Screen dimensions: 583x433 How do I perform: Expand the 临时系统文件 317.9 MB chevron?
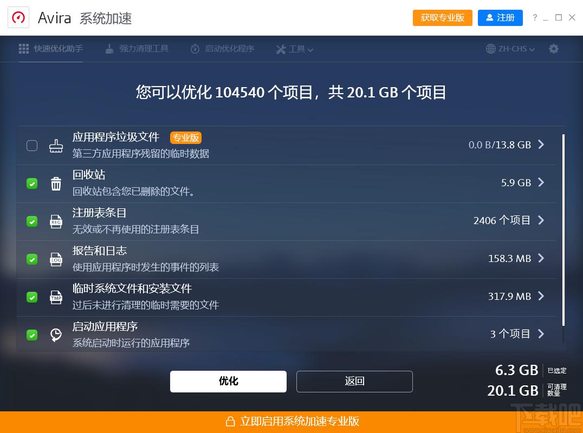click(541, 296)
